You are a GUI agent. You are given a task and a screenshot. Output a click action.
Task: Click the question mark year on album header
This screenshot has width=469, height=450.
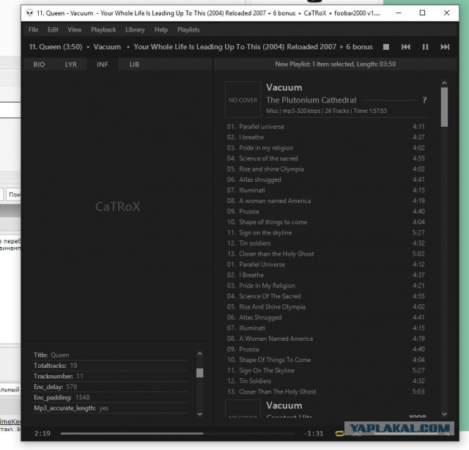point(424,100)
